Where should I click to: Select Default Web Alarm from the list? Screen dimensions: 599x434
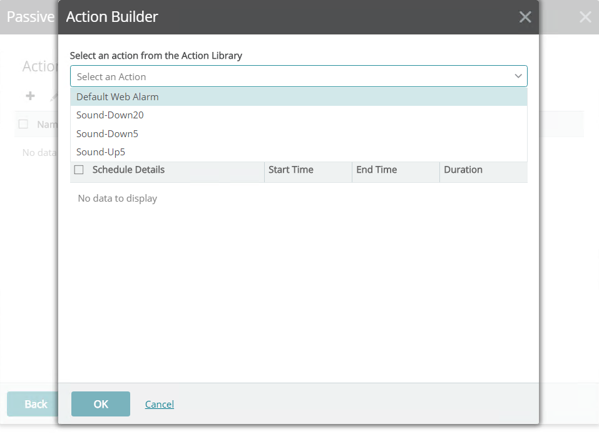[x=117, y=96]
